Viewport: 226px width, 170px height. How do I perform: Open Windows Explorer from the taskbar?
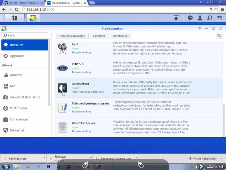click(x=17, y=167)
